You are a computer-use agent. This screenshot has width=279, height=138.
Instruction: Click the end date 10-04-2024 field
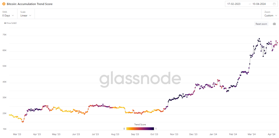(x=259, y=4)
